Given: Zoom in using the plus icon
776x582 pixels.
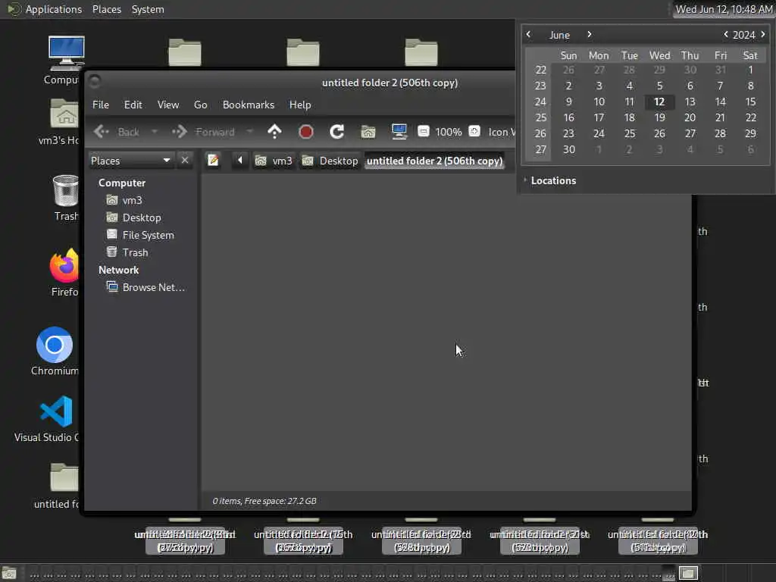Looking at the screenshot, I should pyautogui.click(x=474, y=131).
